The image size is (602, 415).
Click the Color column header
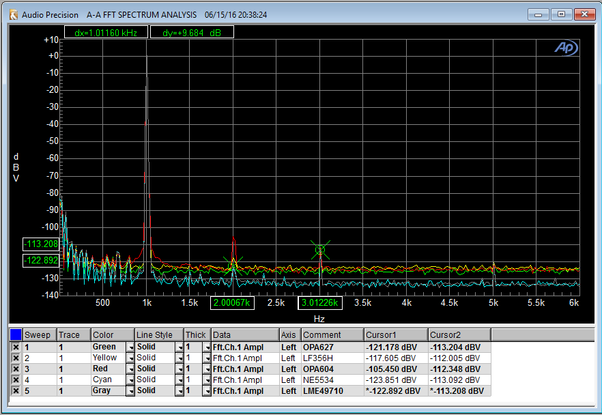(113, 334)
